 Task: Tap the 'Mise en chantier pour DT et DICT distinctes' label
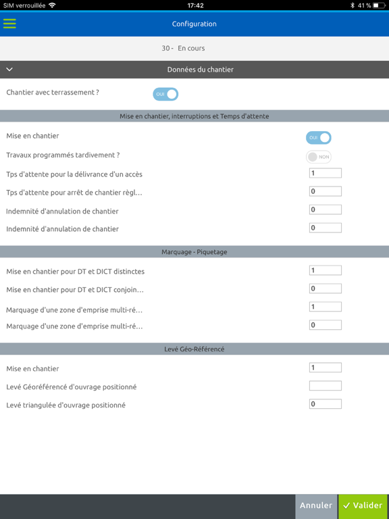[x=76, y=272]
